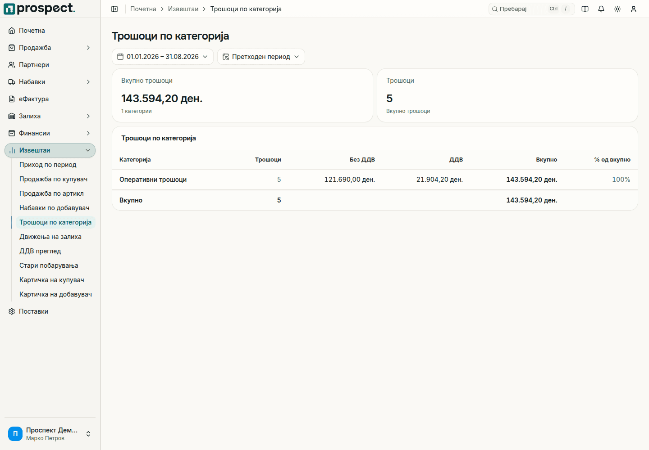
Task: Expand the Залиха submenu chevron
Action: [88, 116]
